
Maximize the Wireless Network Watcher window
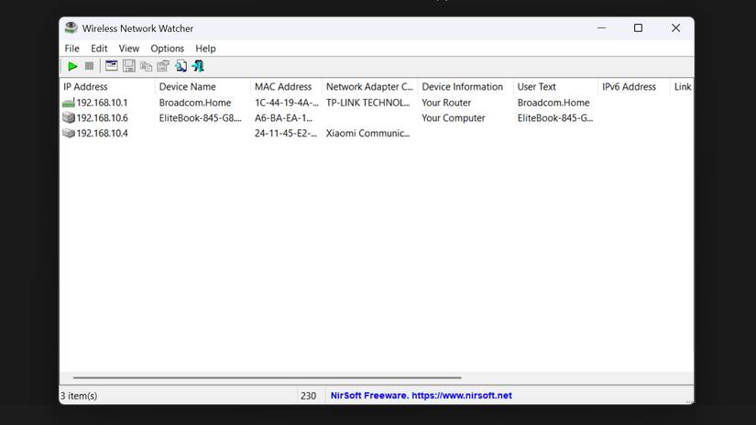638,28
